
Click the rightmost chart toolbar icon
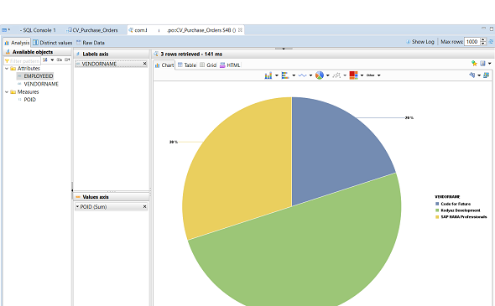(x=486, y=75)
